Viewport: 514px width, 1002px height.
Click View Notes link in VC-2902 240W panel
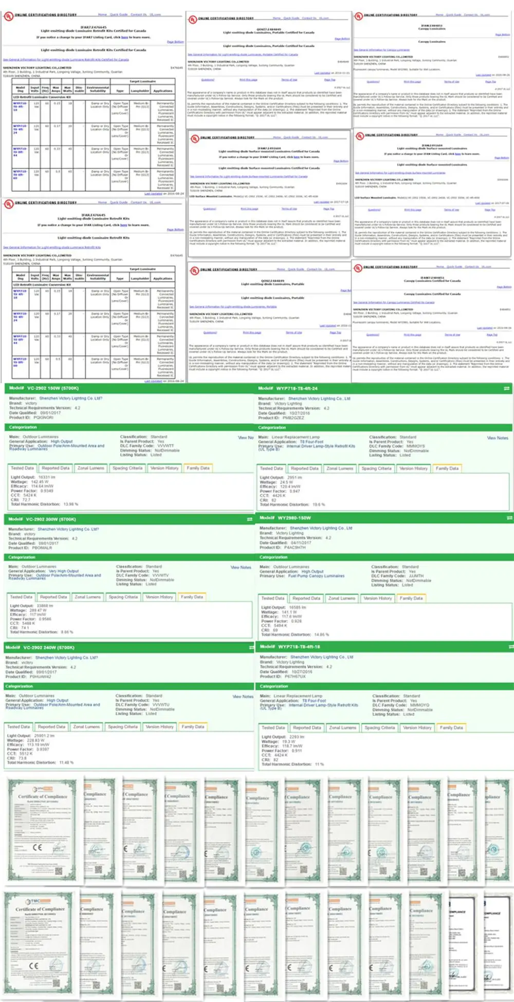pos(243,697)
